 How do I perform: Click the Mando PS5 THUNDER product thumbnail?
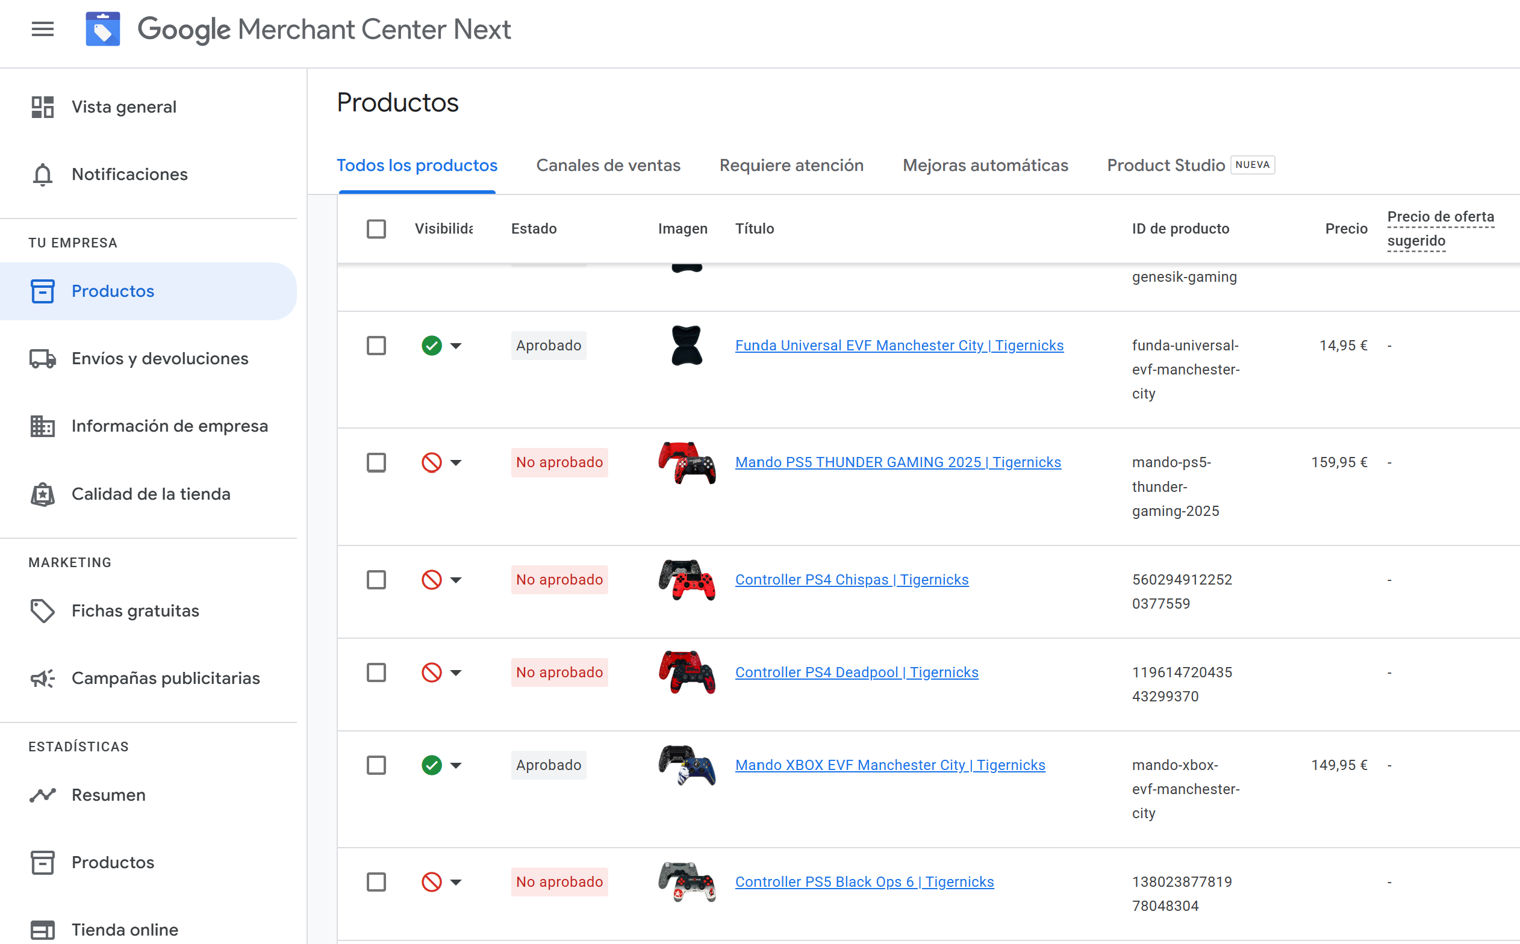click(x=687, y=462)
